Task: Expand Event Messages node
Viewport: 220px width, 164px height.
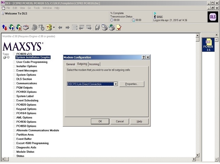Action: click(14, 71)
